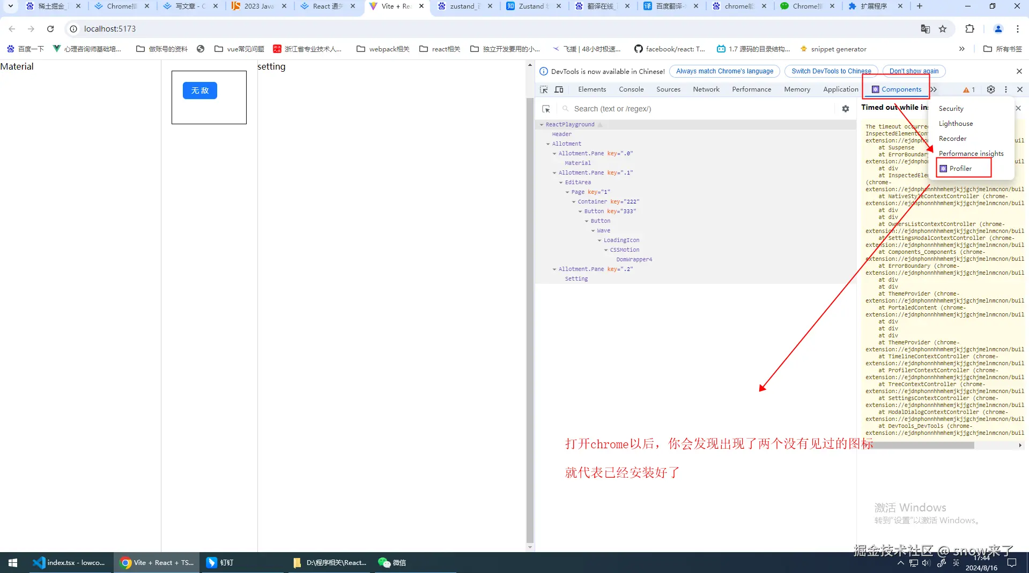Click 'Switch DevTools to Chinese'
The image size is (1029, 573).
831,71
